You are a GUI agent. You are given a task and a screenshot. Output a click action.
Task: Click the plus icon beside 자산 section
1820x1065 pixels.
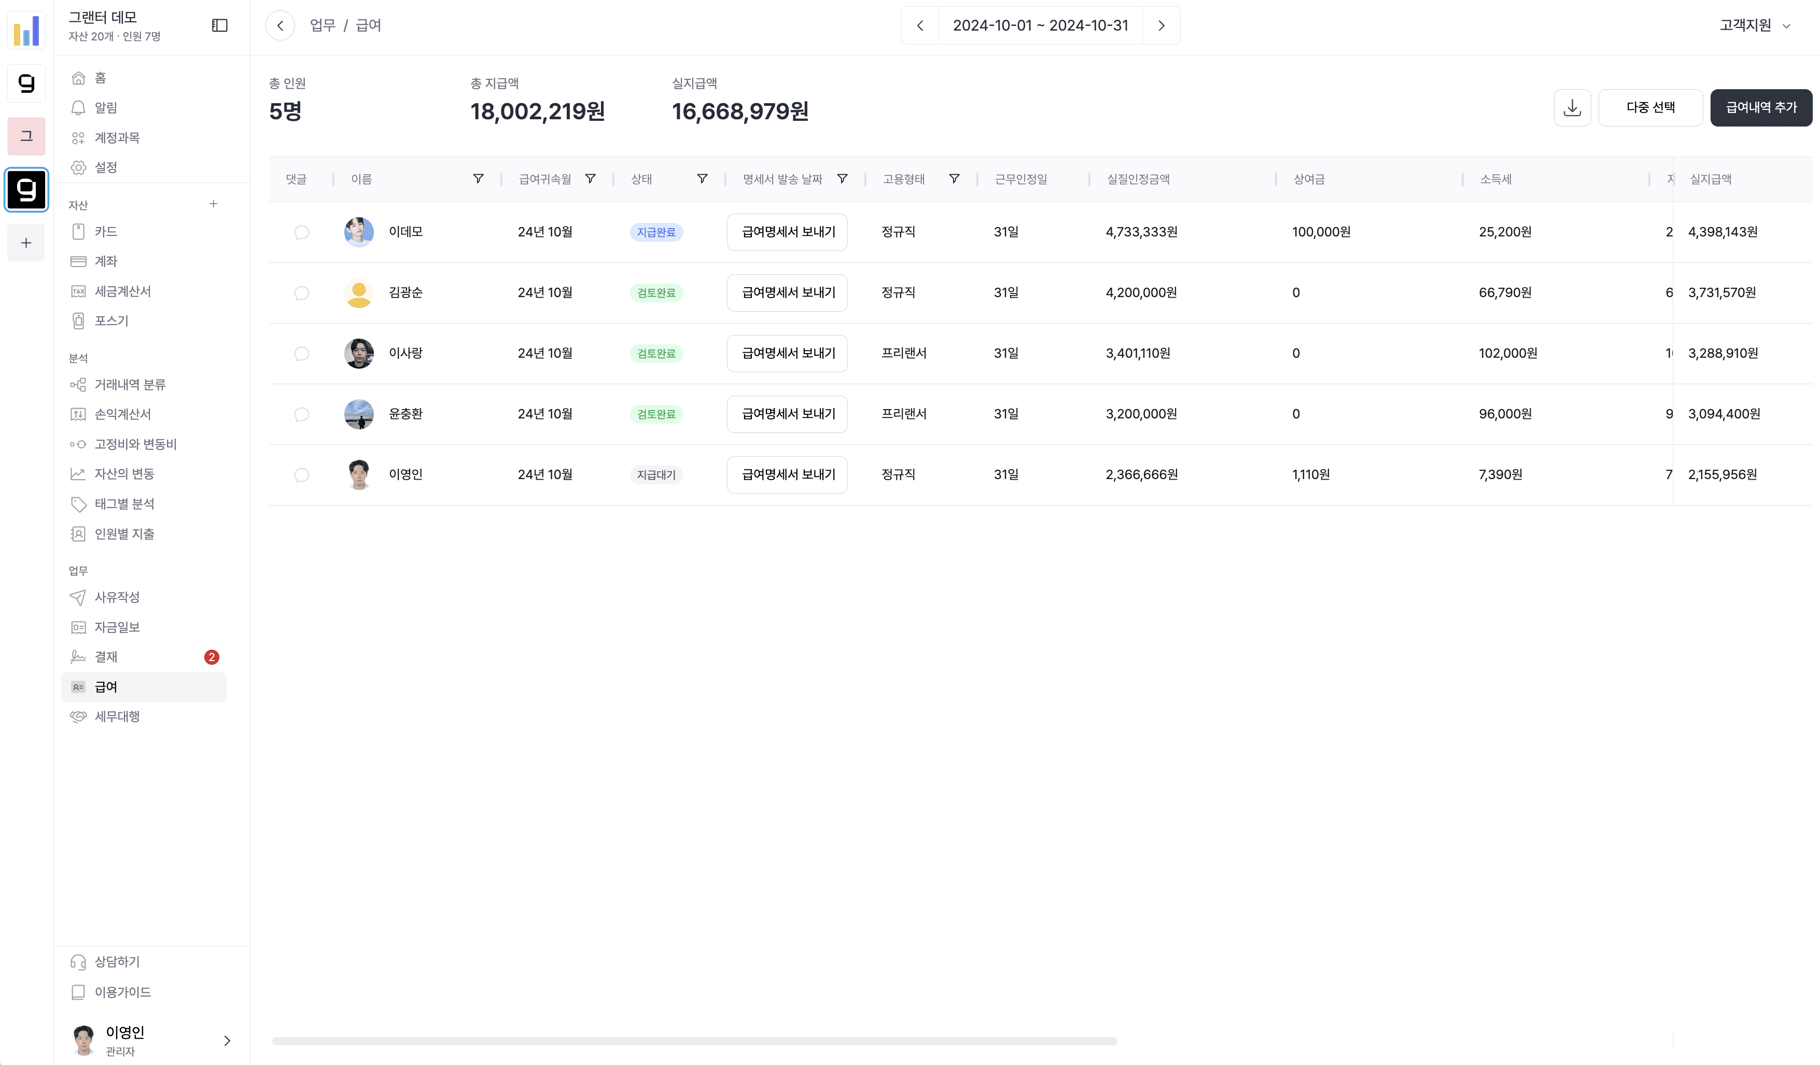click(x=213, y=204)
